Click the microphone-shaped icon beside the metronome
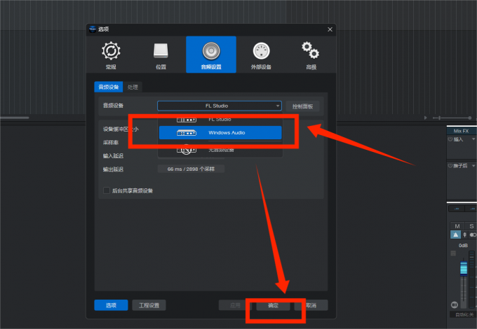The image size is (477, 329). pyautogui.click(x=464, y=234)
